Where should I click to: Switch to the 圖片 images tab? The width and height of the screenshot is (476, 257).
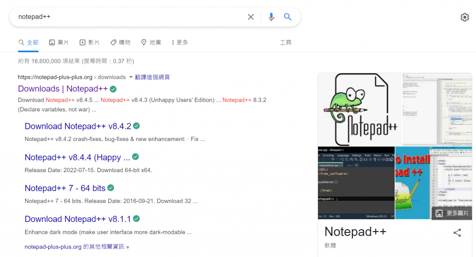59,42
